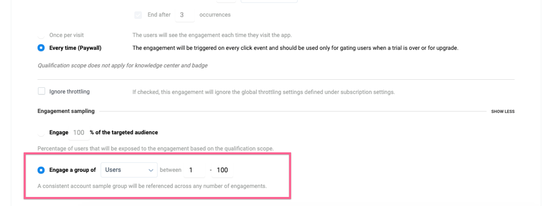This screenshot has height=206, width=555.
Task: Click the Engagement sampling section heading
Action: (66, 111)
